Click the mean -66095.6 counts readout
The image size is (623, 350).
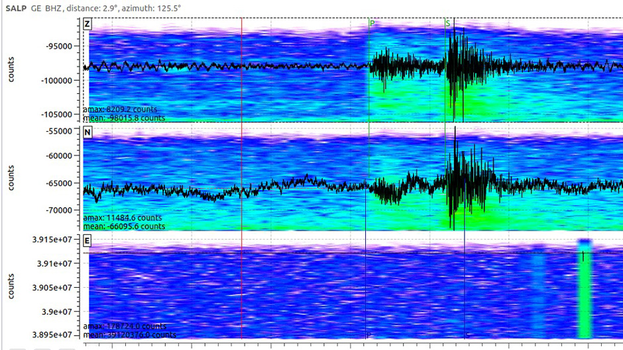(x=123, y=226)
